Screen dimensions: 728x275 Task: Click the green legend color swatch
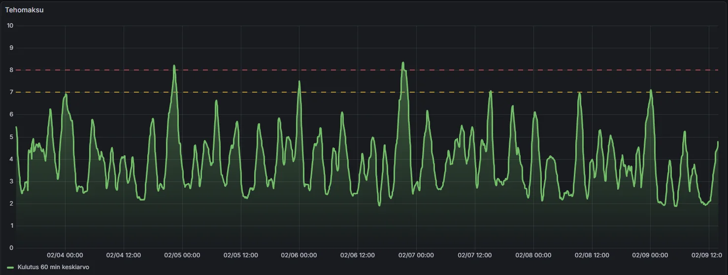(x=10, y=267)
